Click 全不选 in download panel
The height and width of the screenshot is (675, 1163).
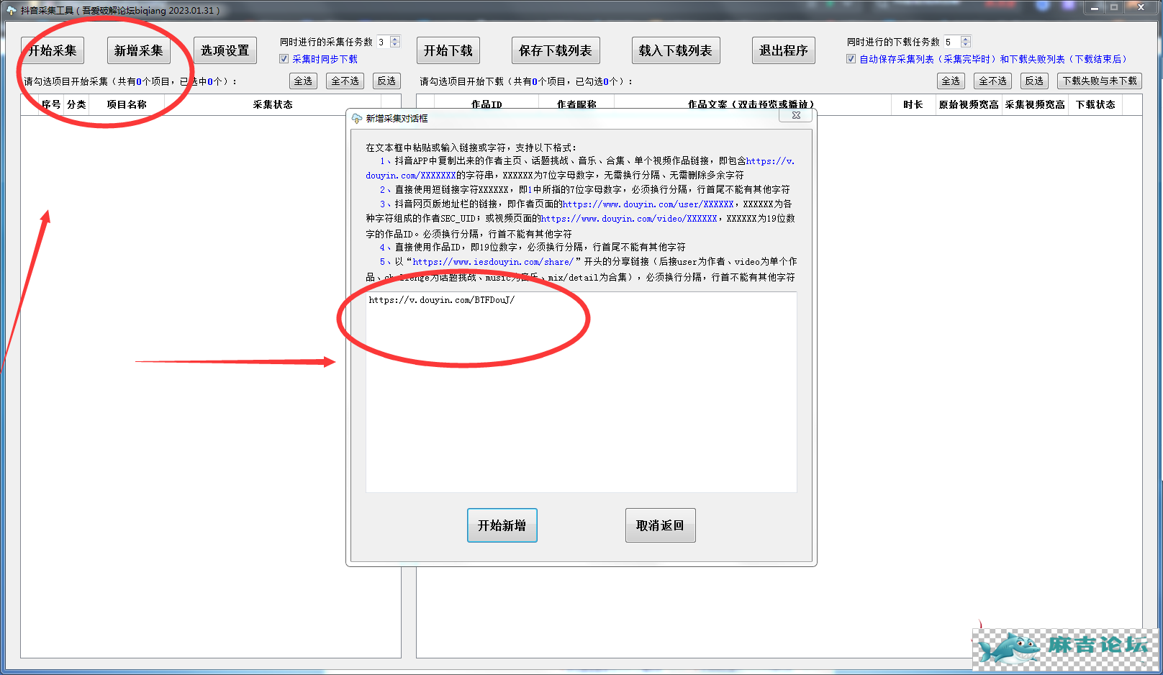(x=993, y=81)
